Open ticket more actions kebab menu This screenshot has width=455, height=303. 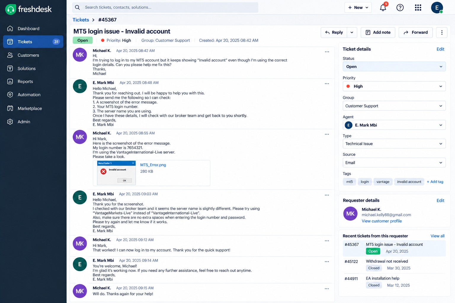[x=442, y=33]
